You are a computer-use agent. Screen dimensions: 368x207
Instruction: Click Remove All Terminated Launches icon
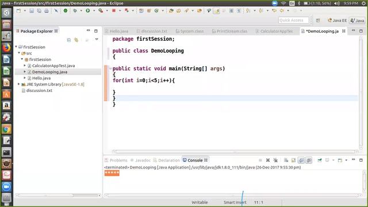275,160
